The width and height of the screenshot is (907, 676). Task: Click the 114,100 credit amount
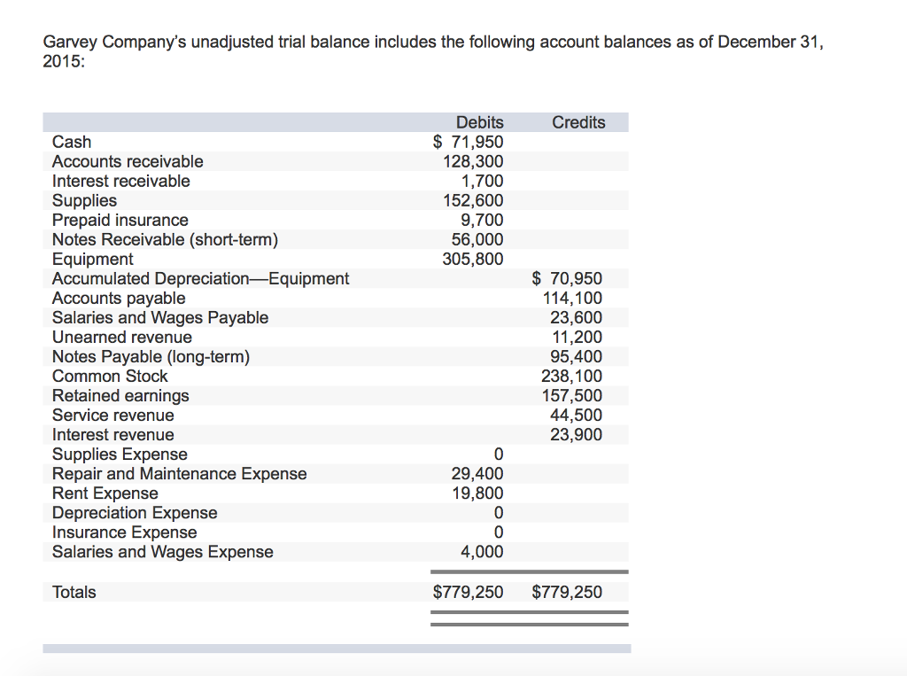point(573,299)
